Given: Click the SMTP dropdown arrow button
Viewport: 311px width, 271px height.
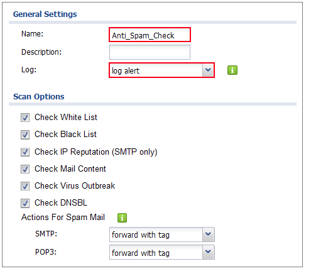Looking at the screenshot, I should click(x=208, y=235).
